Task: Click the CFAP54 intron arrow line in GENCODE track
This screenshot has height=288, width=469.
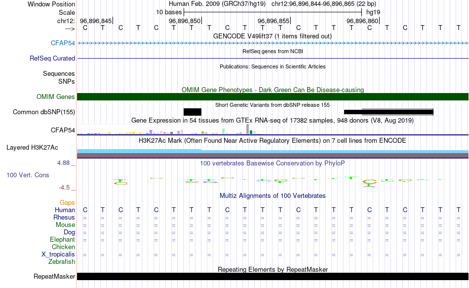Action: (x=273, y=43)
